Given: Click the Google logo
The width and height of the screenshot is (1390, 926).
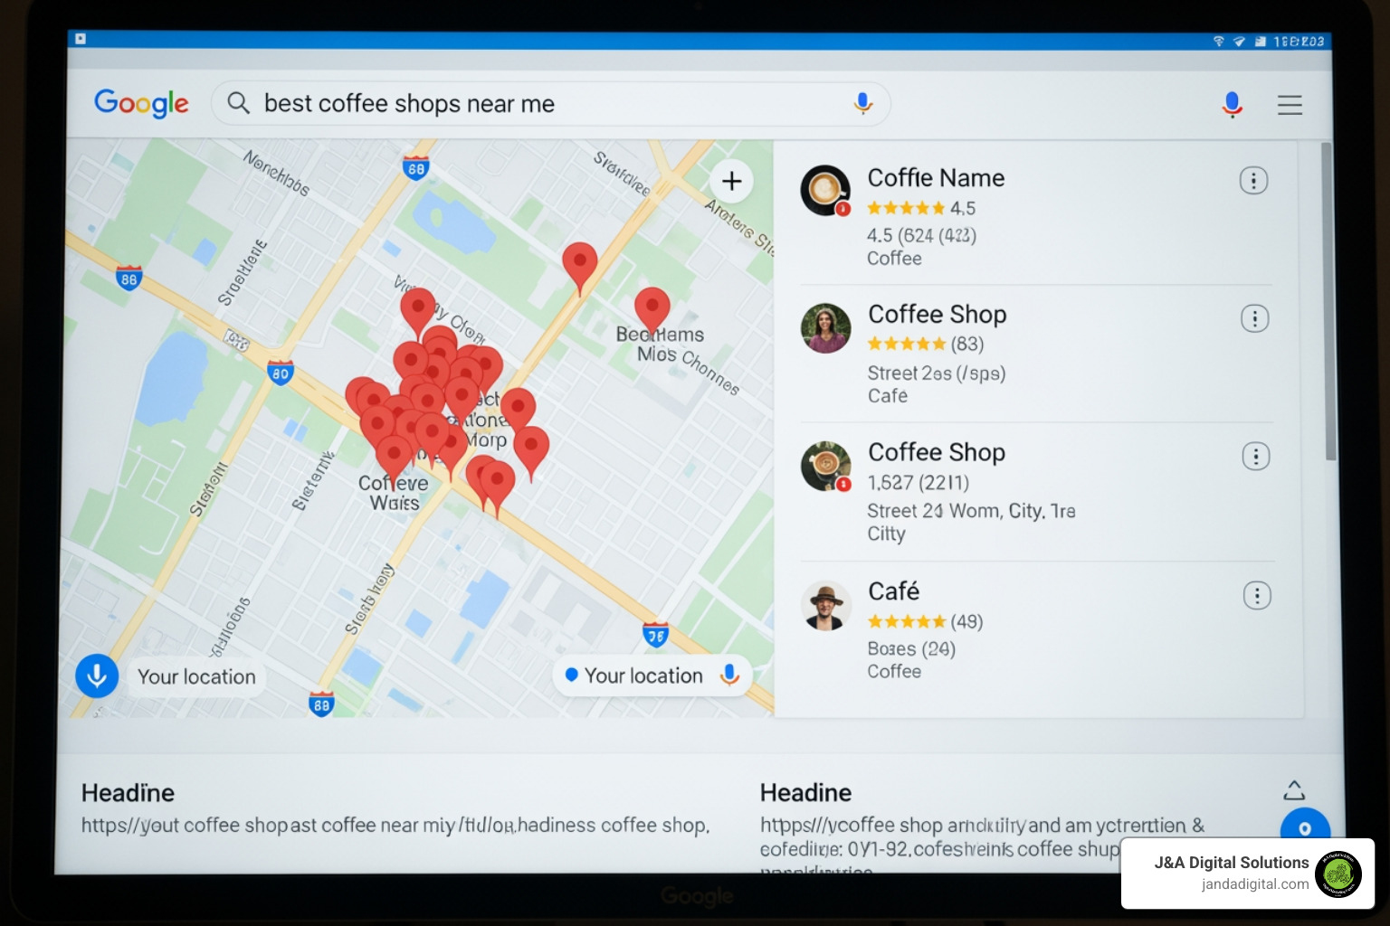Looking at the screenshot, I should pyautogui.click(x=141, y=103).
